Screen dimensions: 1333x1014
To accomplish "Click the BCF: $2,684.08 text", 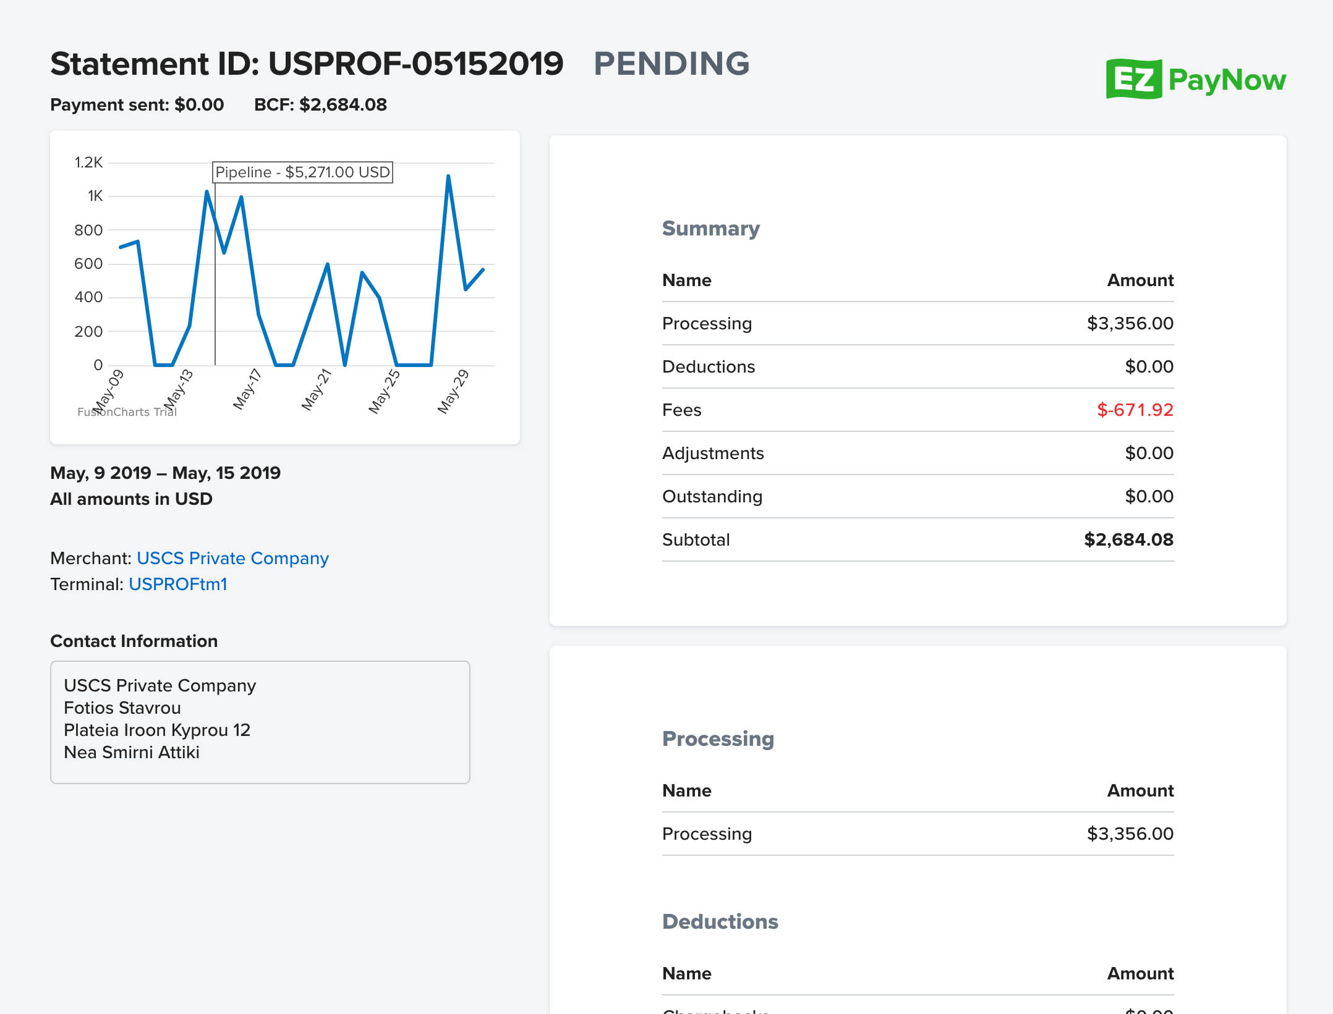I will [x=320, y=104].
